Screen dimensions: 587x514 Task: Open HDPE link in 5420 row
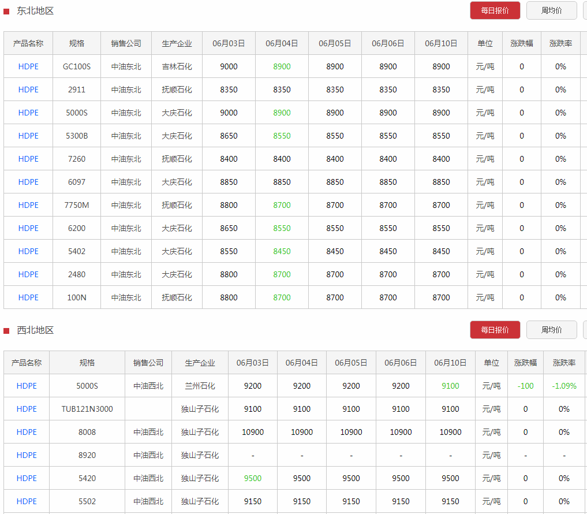coord(27,478)
